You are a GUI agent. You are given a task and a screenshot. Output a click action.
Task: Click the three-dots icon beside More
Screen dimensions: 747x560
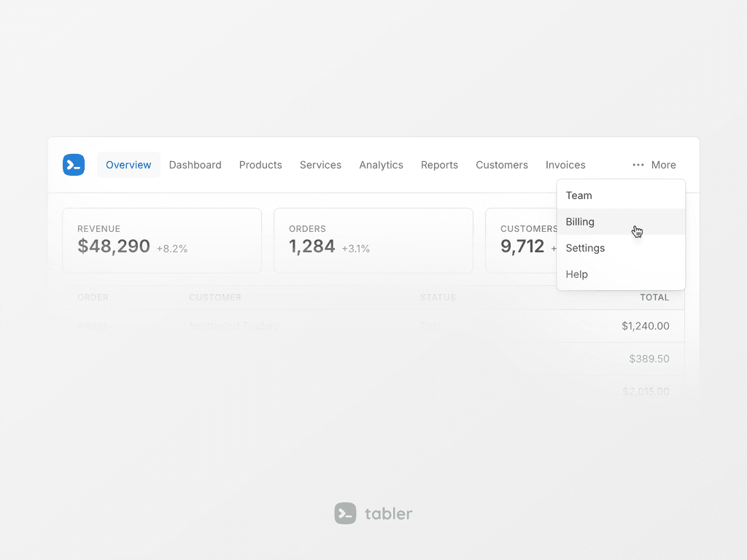coord(638,165)
